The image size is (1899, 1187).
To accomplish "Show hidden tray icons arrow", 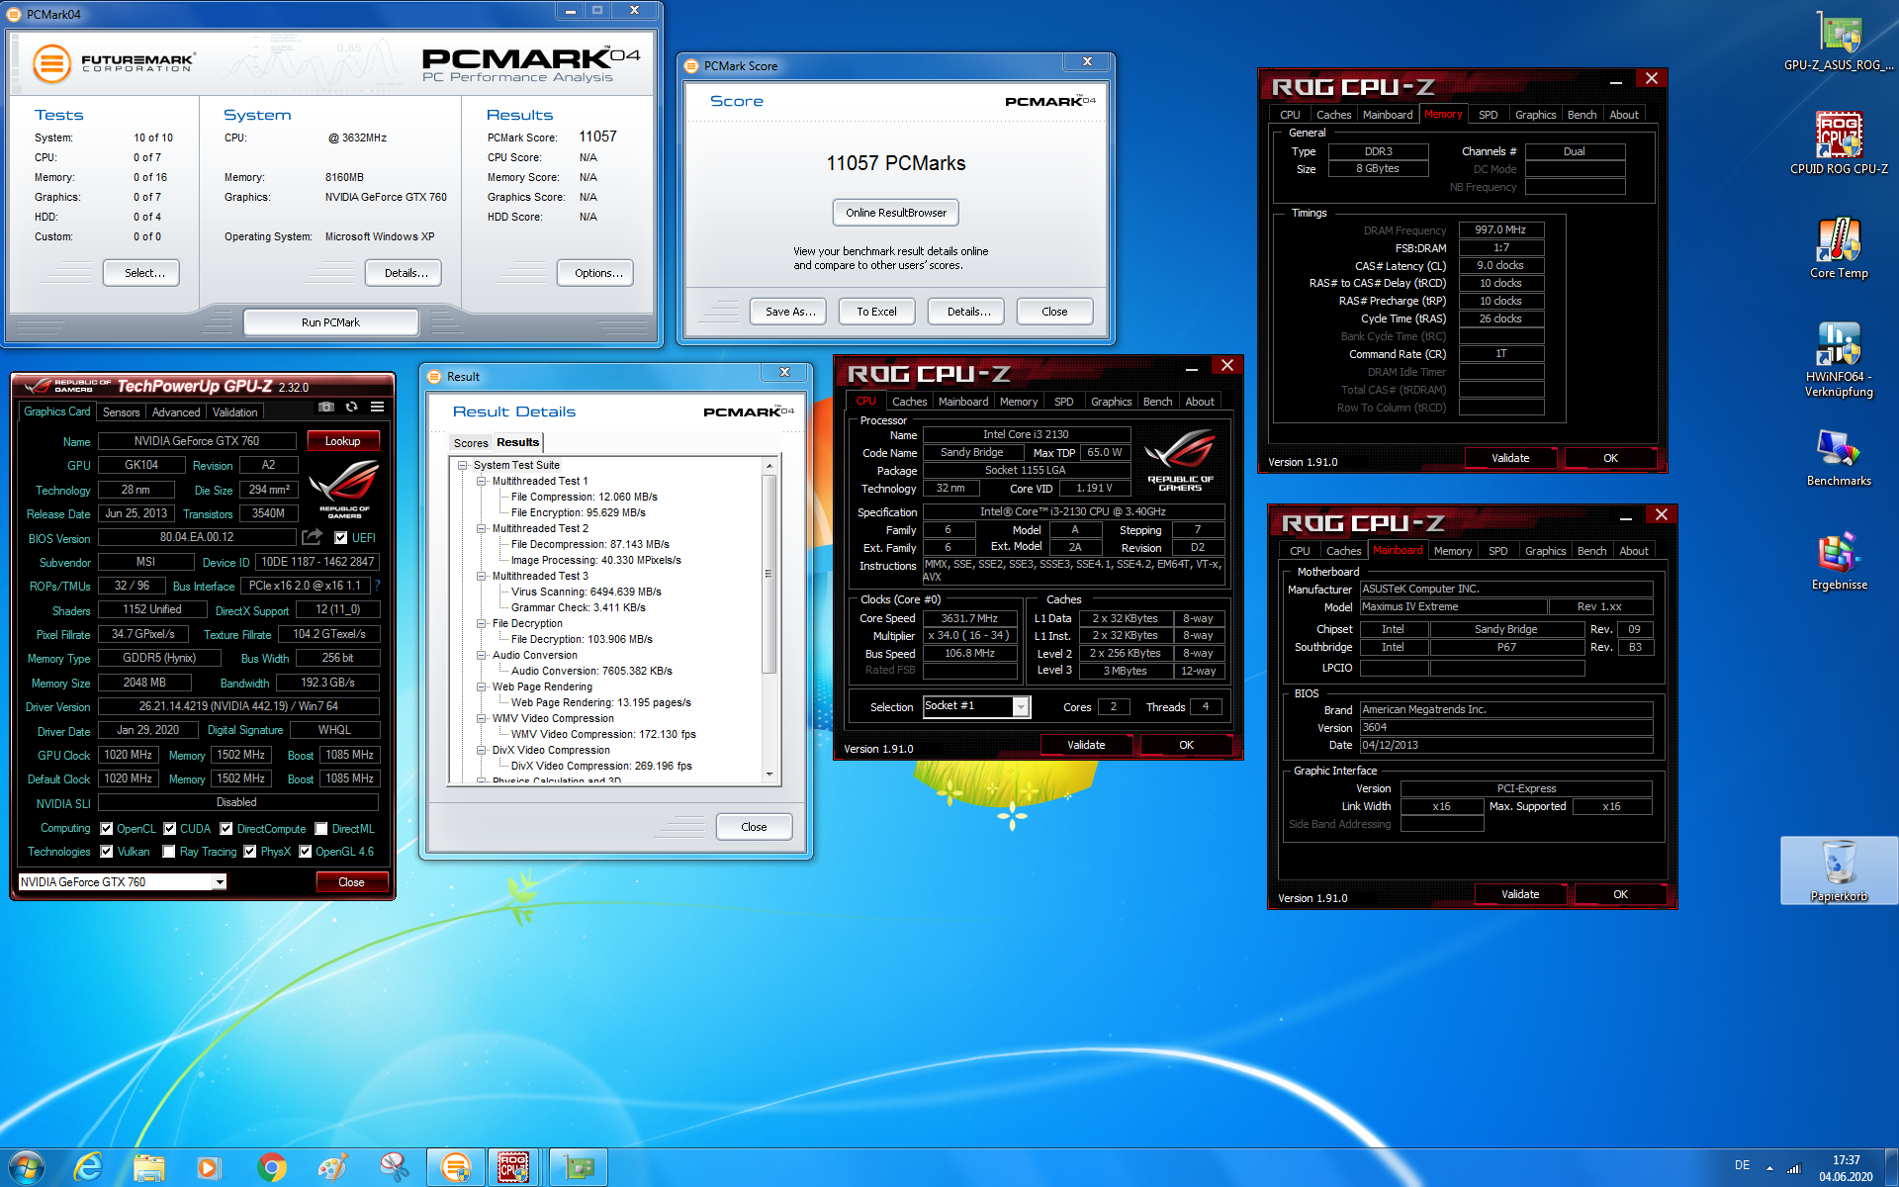I will [1769, 1168].
